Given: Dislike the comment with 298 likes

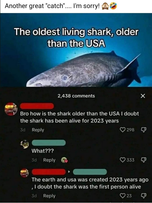Looking at the screenshot, I should pyautogui.click(x=144, y=130).
